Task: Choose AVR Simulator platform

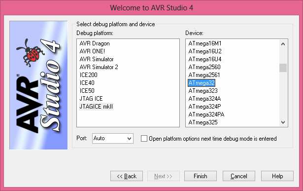Action: click(97, 59)
